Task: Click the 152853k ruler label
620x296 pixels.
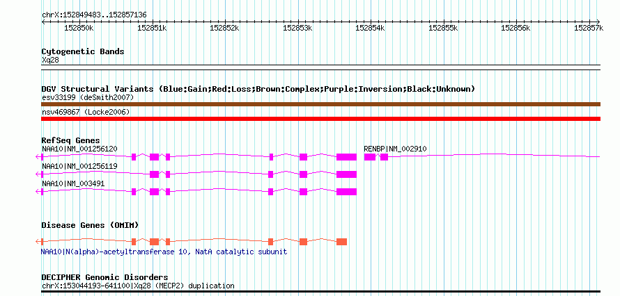Action: coord(297,28)
